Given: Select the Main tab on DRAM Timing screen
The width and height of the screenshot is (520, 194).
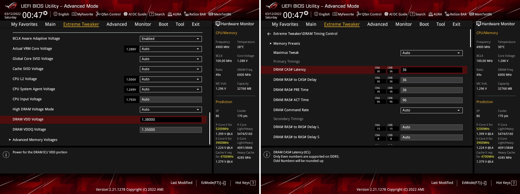Looking at the screenshot, I should pyautogui.click(x=311, y=24).
